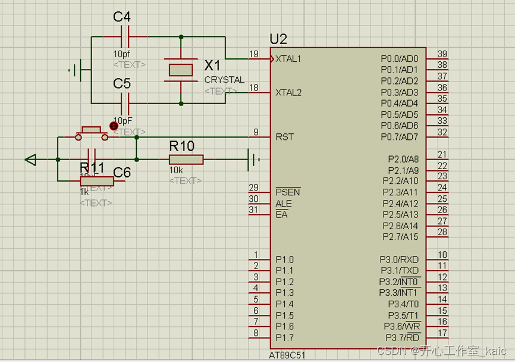Click the red marker beside C5's 10pF value
The image size is (515, 362).
coord(114,126)
